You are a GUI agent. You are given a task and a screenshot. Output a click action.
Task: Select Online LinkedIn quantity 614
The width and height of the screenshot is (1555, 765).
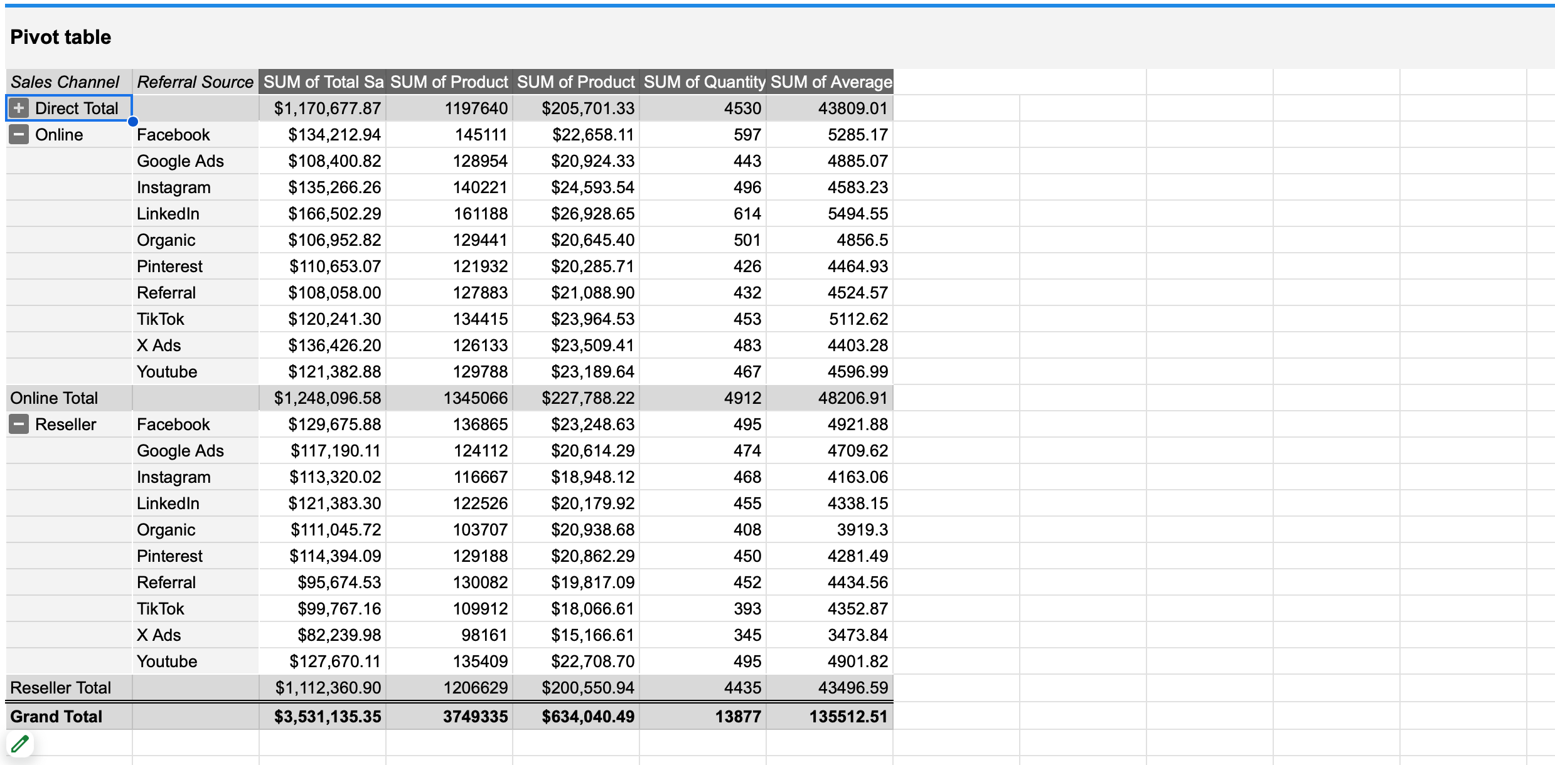[703, 214]
